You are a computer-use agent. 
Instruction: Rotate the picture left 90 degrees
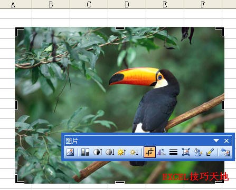click(x=162, y=152)
